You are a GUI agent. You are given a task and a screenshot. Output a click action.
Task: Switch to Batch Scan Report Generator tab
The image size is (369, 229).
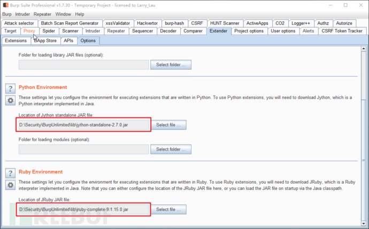click(70, 23)
